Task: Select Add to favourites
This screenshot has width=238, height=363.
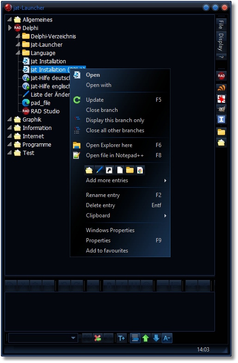Action: tap(120, 251)
